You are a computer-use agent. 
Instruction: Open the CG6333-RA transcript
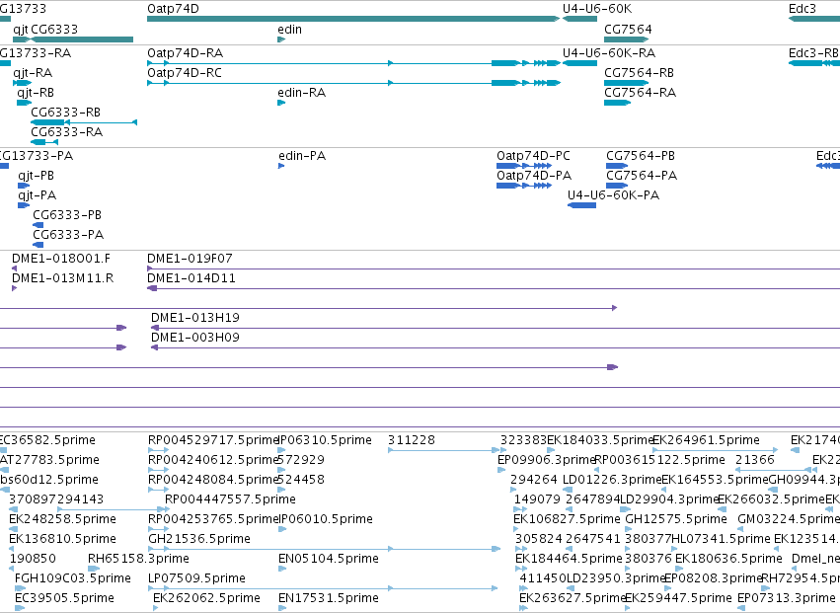click(44, 142)
